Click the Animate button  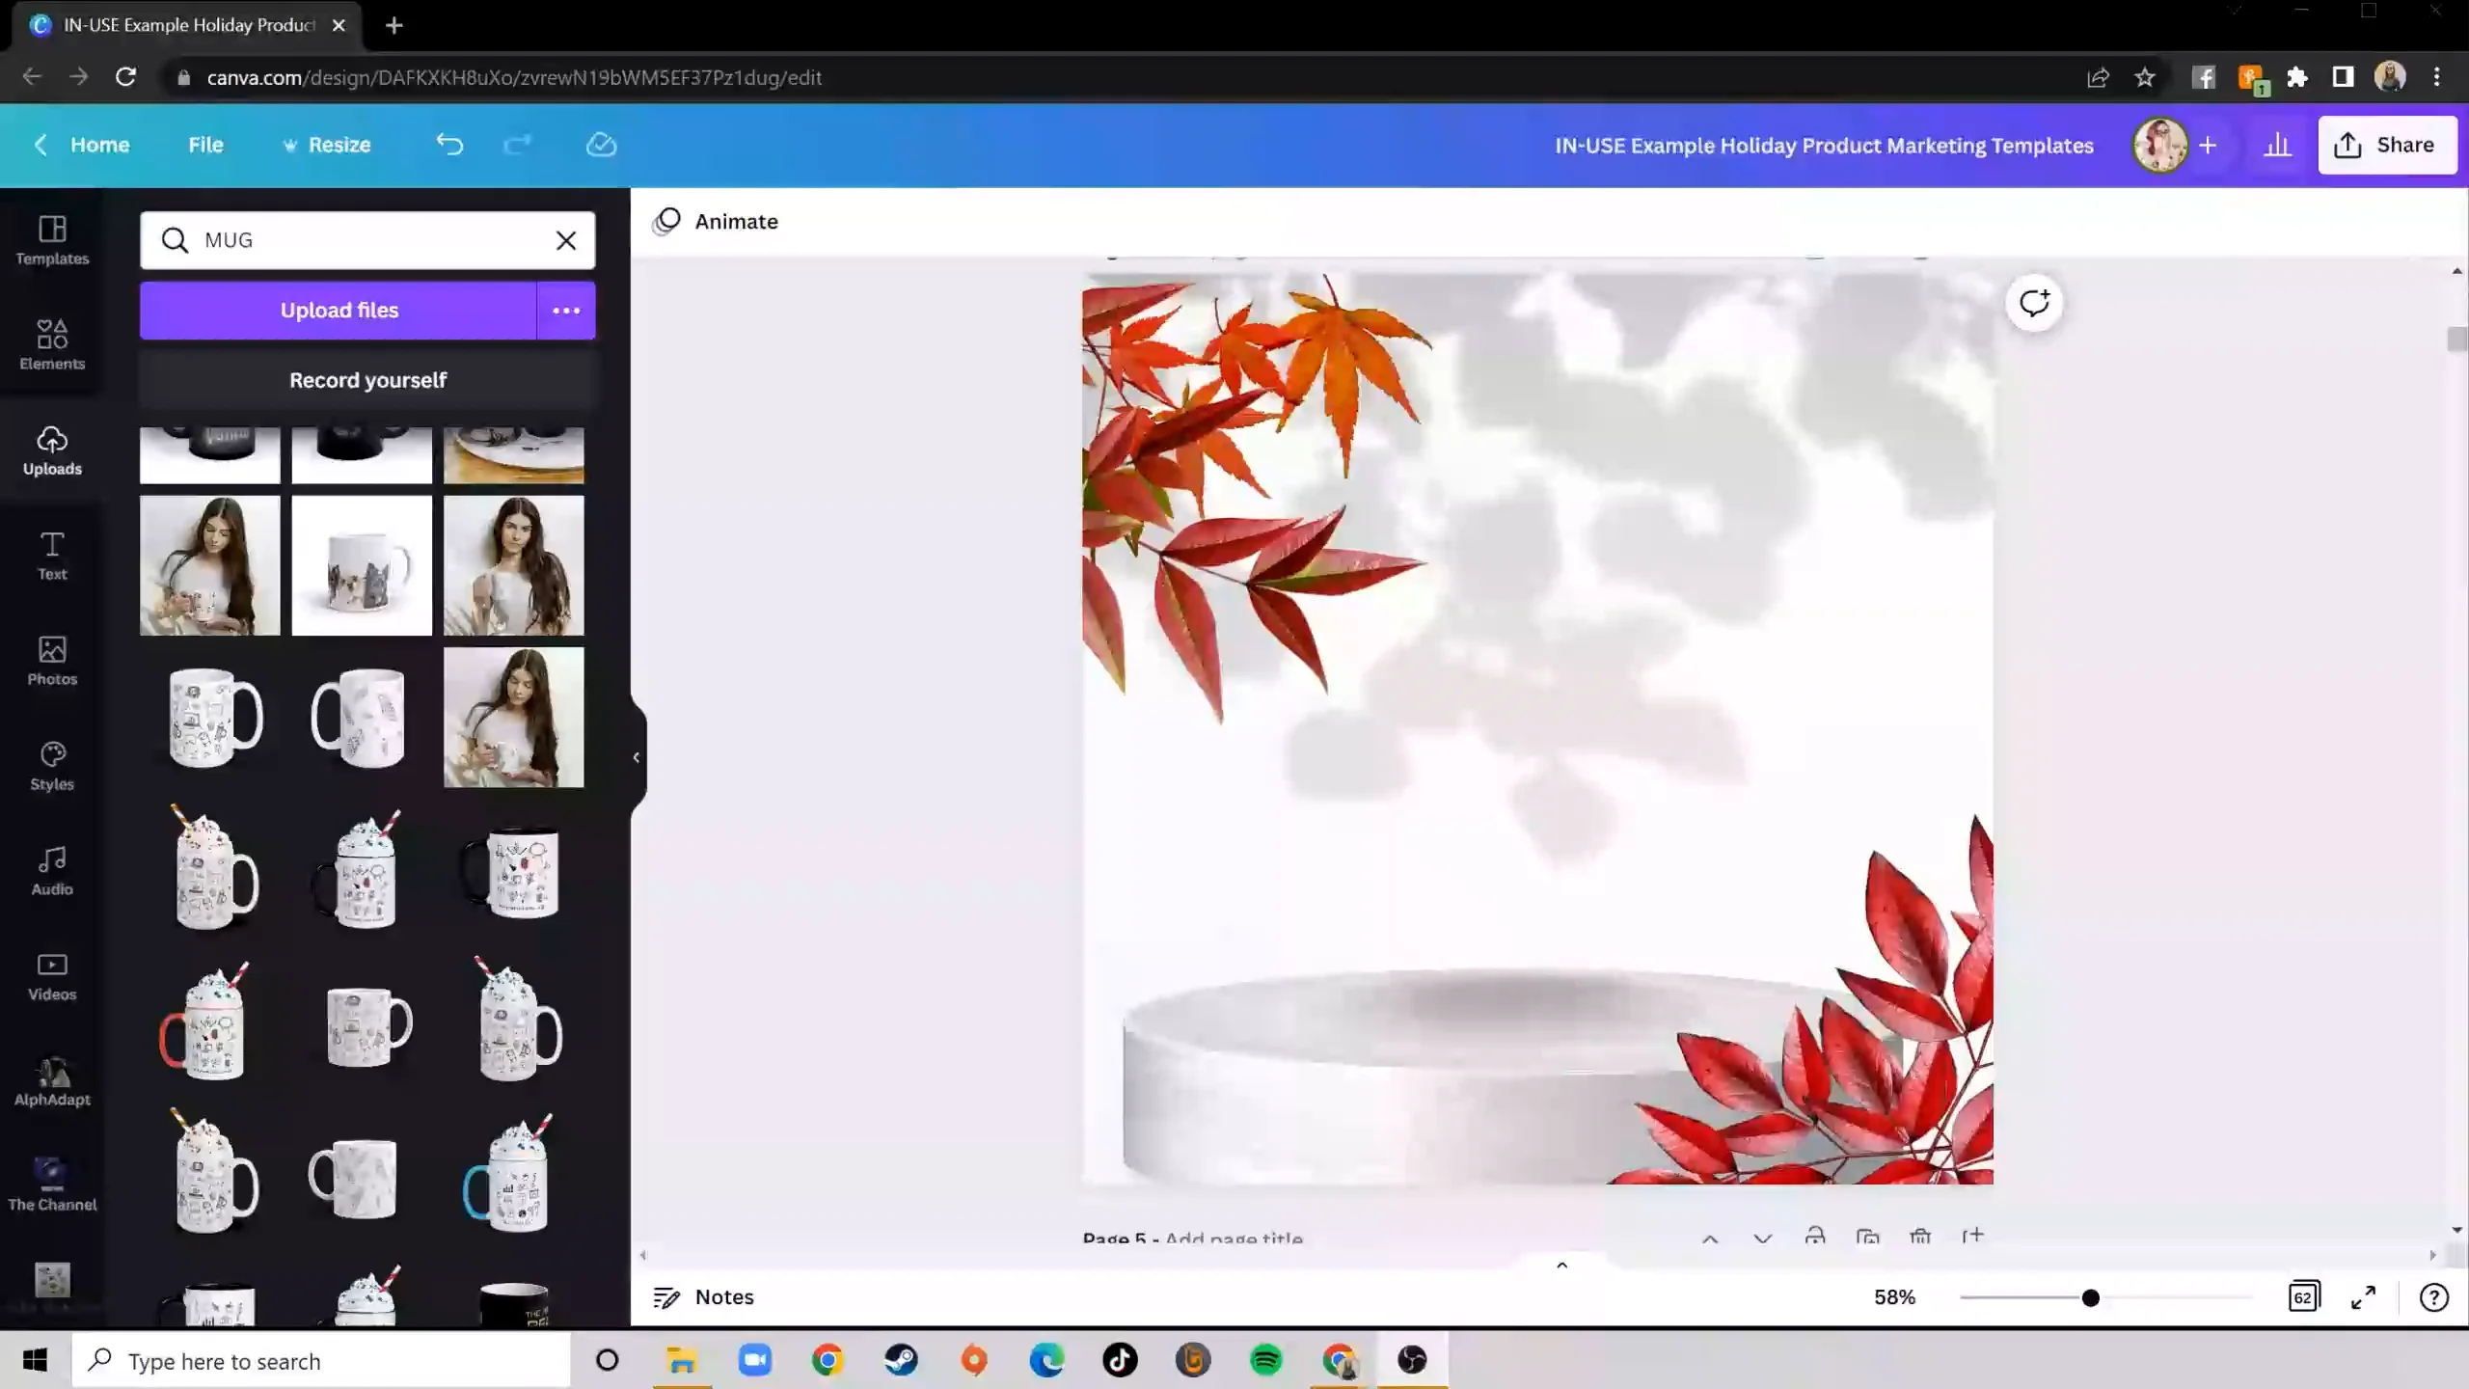point(716,222)
